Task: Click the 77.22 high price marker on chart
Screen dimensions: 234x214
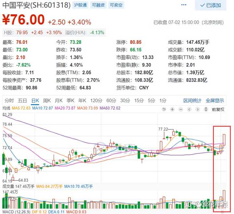Action: click(163, 129)
